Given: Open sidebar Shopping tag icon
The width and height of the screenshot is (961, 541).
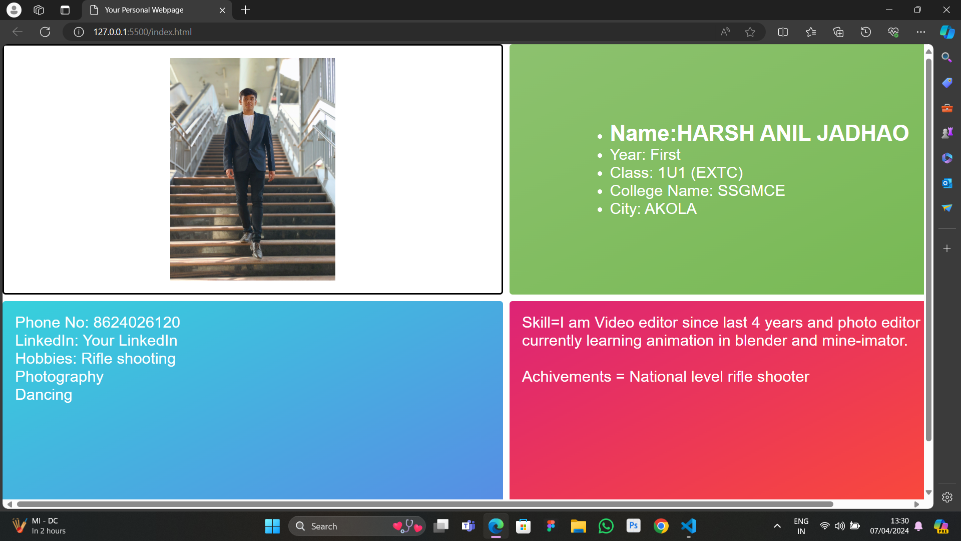Looking at the screenshot, I should (x=946, y=83).
